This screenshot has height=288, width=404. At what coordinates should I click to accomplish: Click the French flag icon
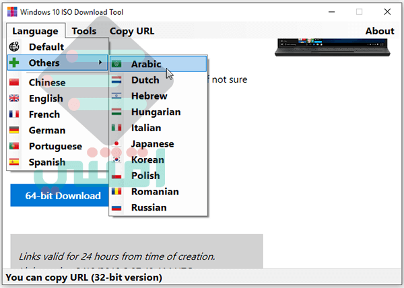[14, 114]
